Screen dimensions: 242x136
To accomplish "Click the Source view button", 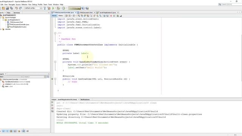I will (54, 16).
